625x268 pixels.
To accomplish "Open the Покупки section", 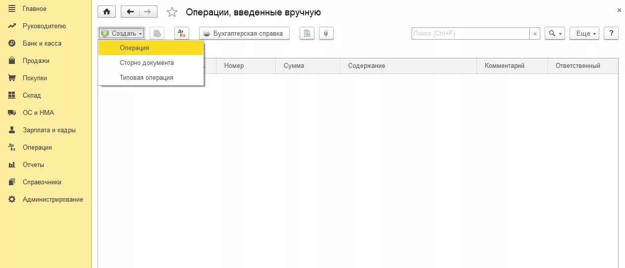I will coord(35,78).
